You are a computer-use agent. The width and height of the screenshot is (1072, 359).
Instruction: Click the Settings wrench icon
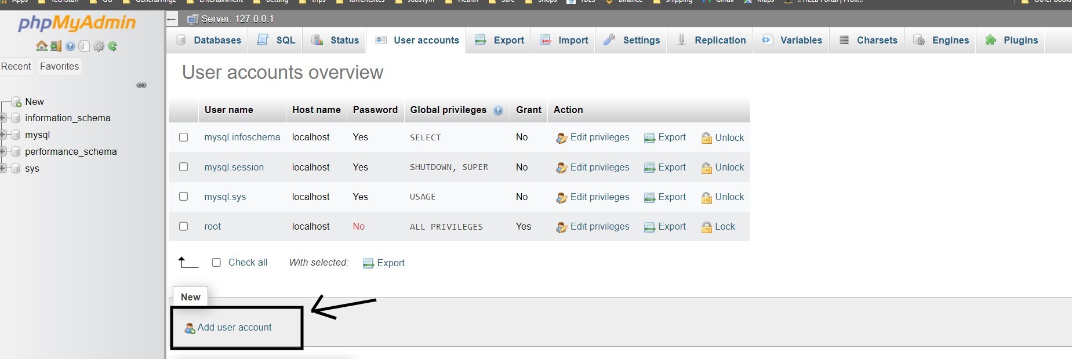click(609, 40)
